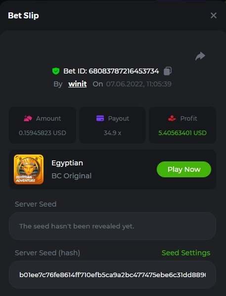
Task: Click the share arrow icon
Action: pos(200,56)
